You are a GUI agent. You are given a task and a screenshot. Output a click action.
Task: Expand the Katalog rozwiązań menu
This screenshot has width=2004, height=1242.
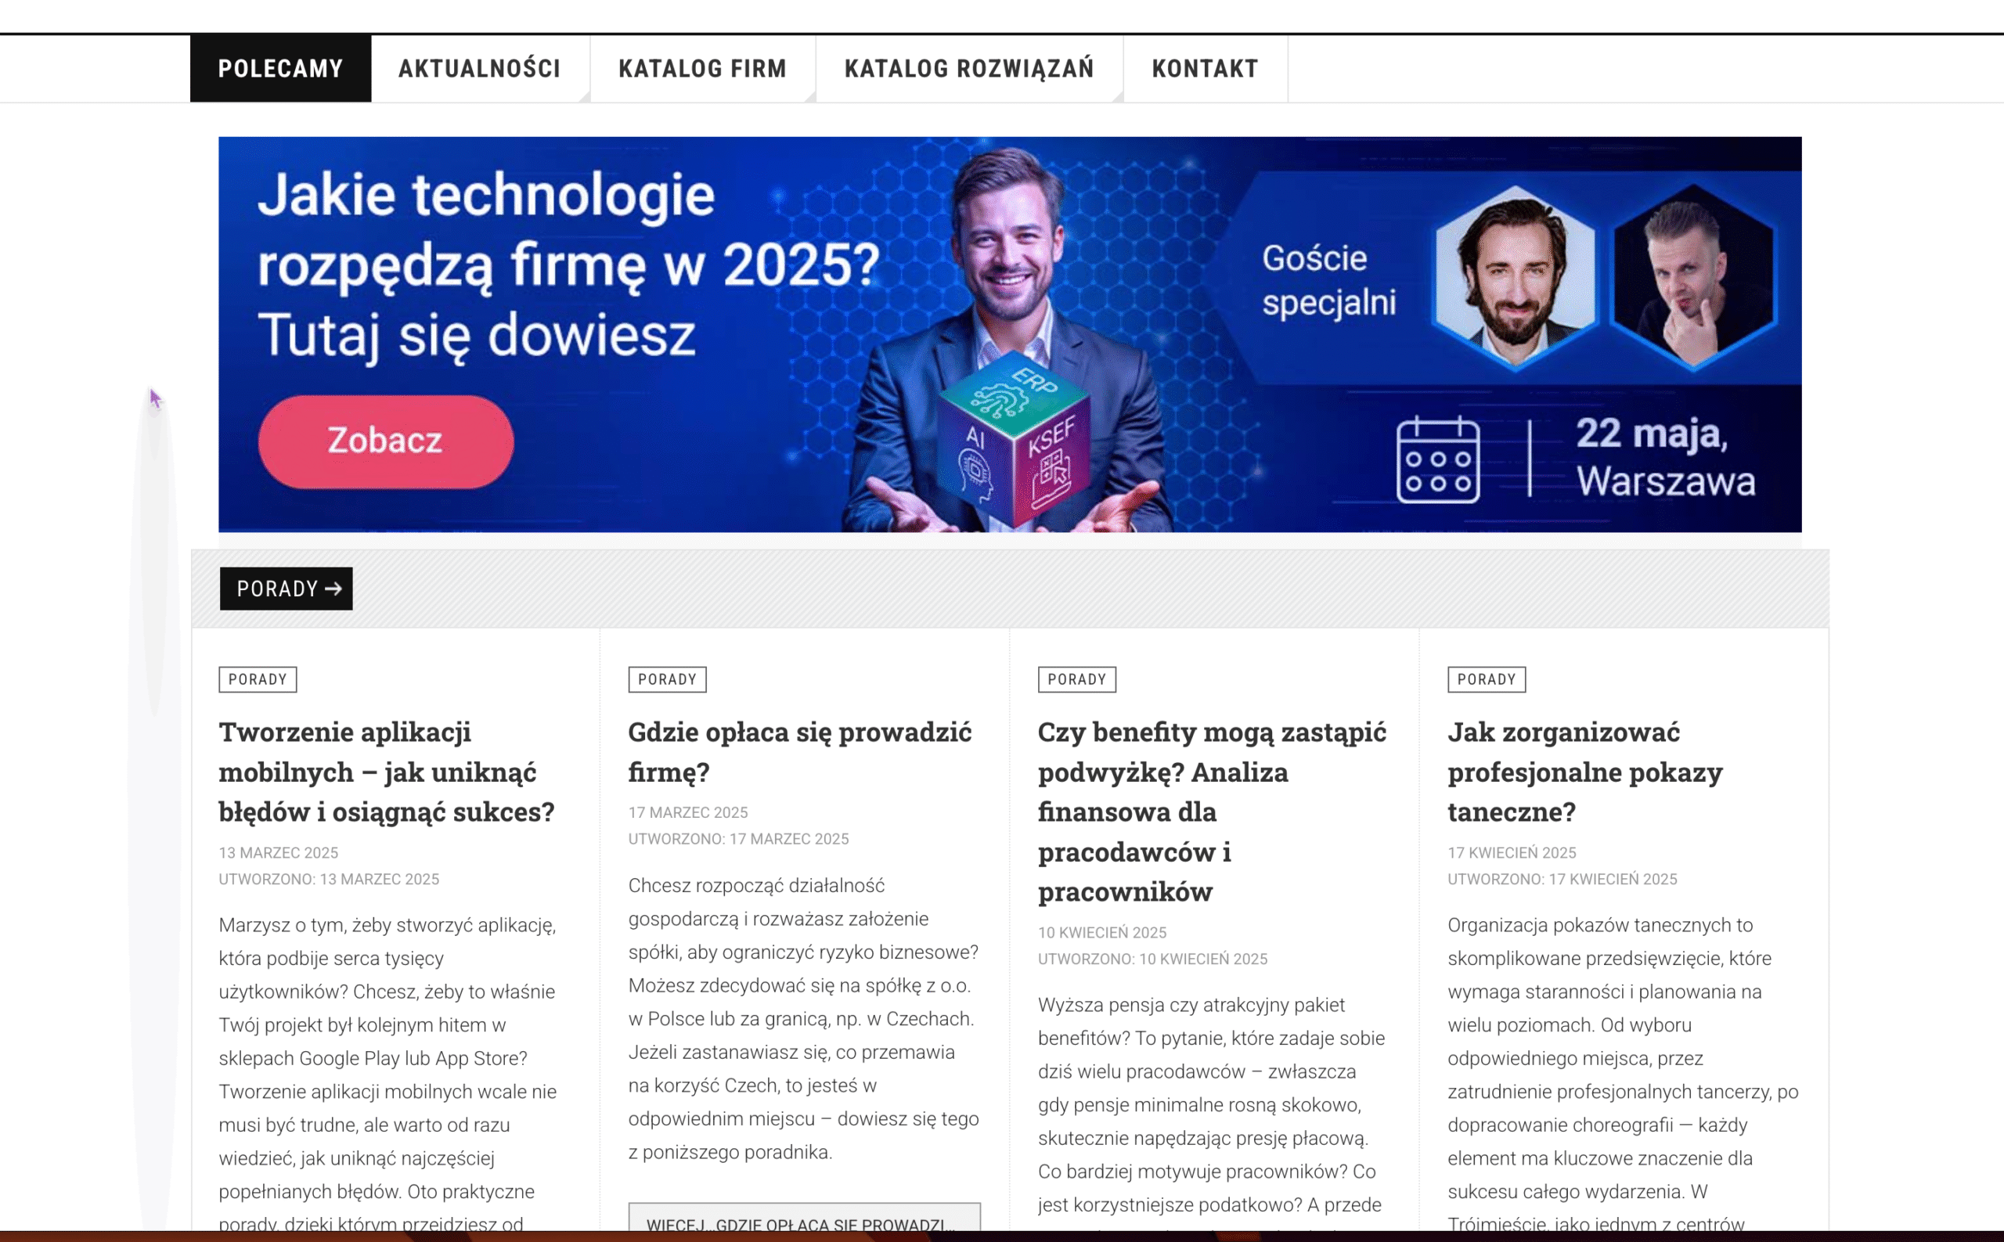(x=970, y=68)
